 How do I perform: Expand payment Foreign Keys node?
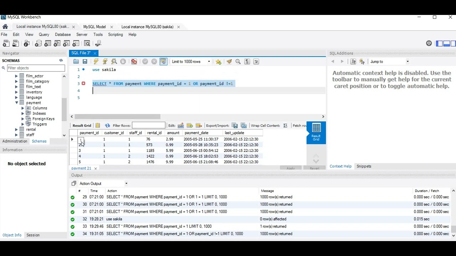point(23,119)
